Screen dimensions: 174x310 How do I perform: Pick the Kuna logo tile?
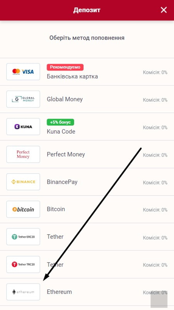coord(23,127)
